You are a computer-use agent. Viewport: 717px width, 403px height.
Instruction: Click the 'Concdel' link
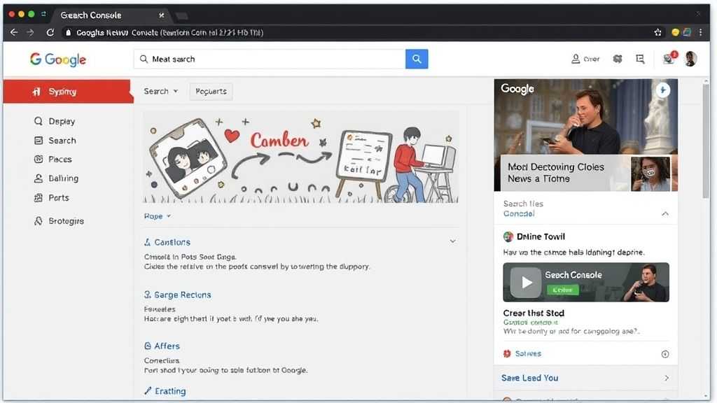tap(519, 213)
